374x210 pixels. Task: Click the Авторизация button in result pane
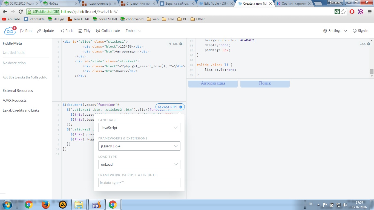[x=213, y=83]
